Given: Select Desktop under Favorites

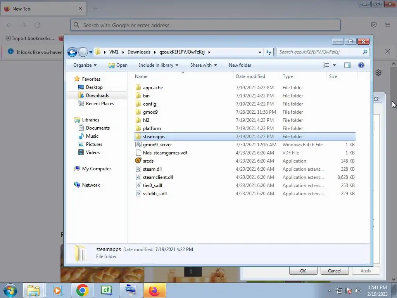Looking at the screenshot, I should (x=94, y=87).
